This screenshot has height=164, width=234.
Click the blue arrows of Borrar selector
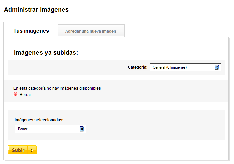click(82, 129)
